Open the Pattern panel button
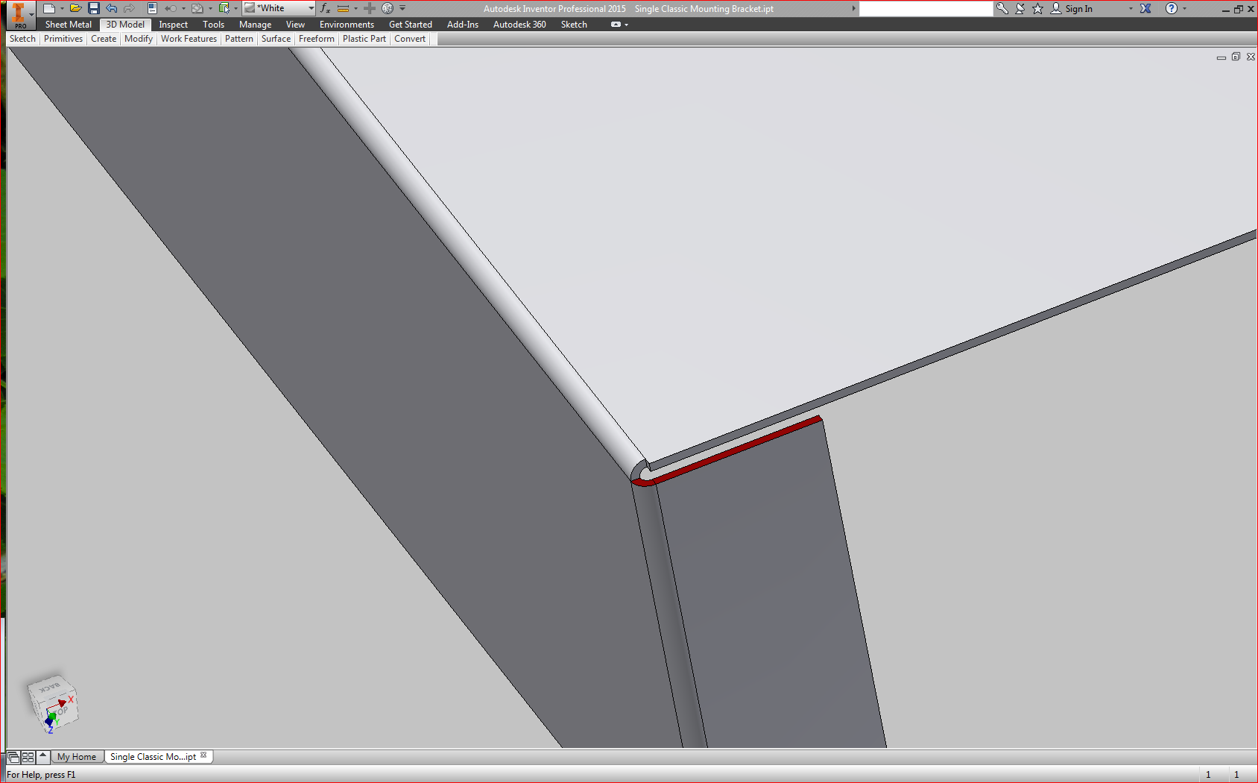The width and height of the screenshot is (1258, 783). [x=239, y=39]
